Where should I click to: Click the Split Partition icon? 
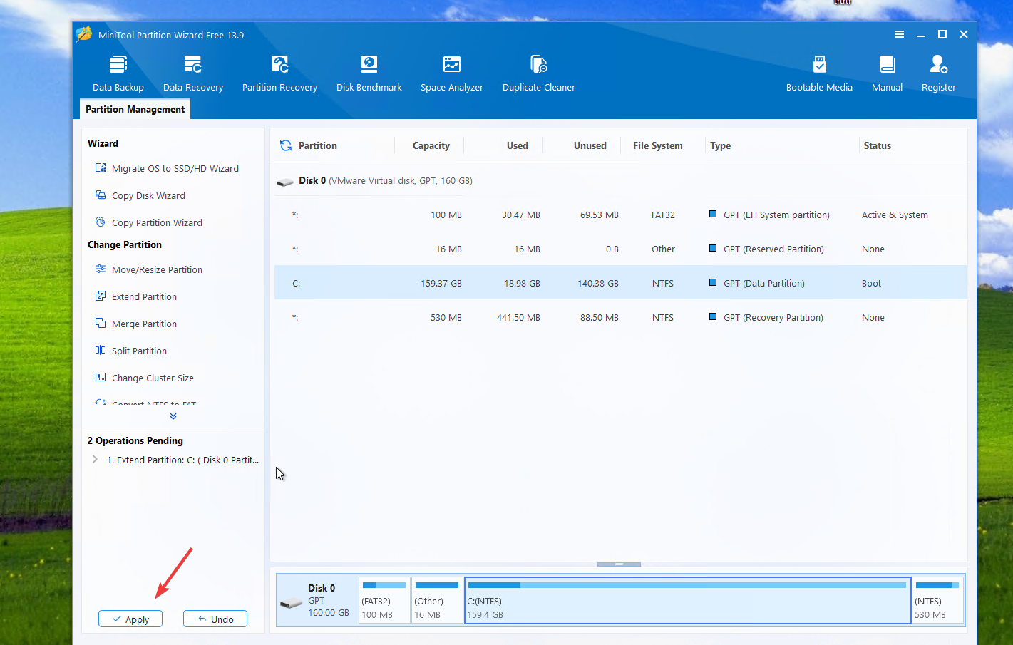point(101,351)
